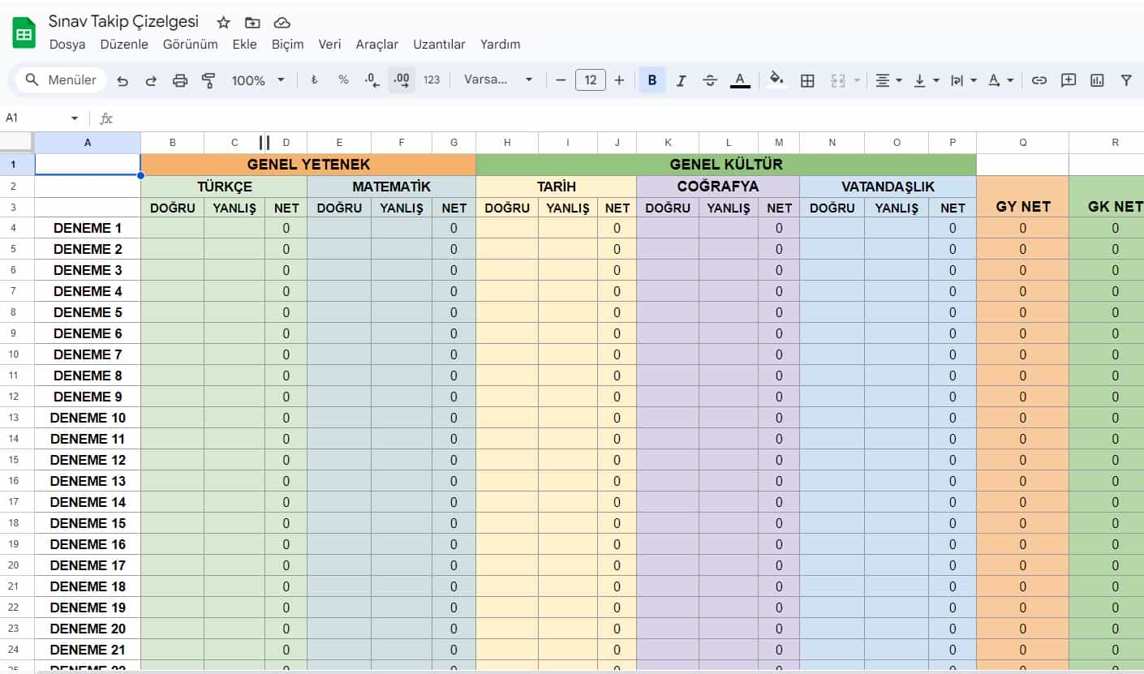This screenshot has width=1144, height=674.
Task: Toggle bold formatting button
Action: 652,80
